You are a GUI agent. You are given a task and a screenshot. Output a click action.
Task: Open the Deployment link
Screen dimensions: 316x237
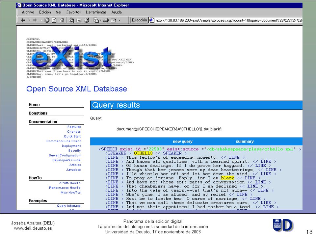[71, 146]
